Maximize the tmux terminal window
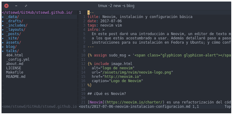234x116 pixels. click(x=26, y=6)
